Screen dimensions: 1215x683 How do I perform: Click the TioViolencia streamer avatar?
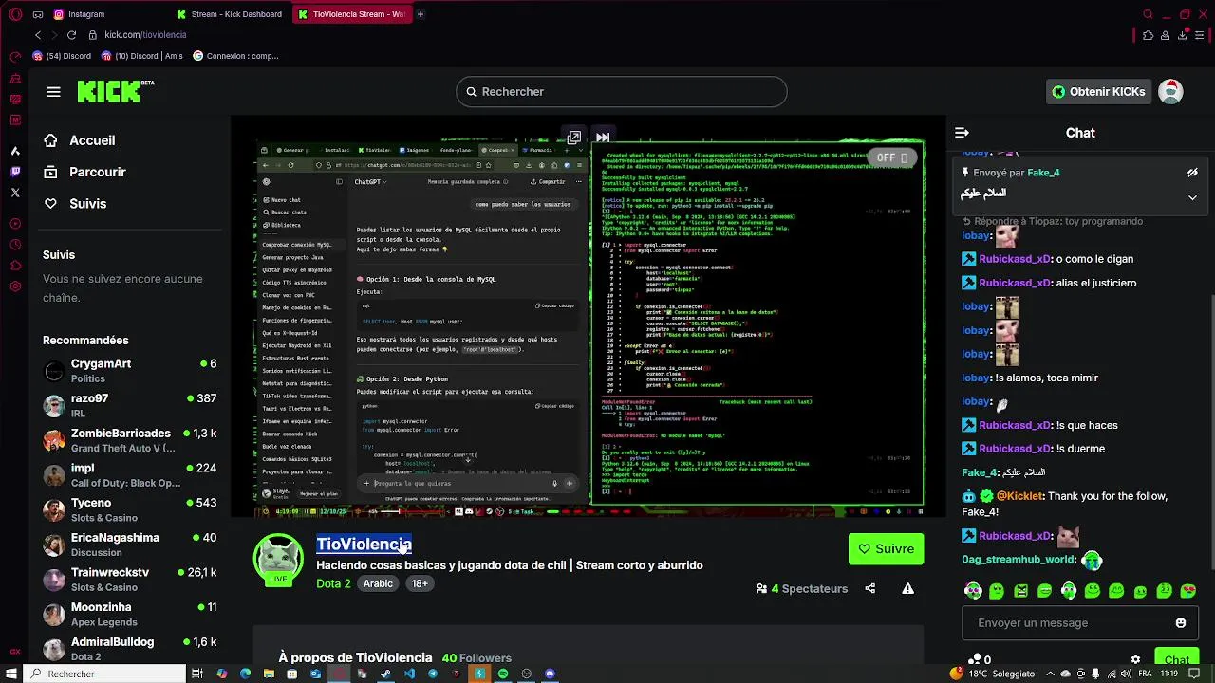tap(278, 558)
